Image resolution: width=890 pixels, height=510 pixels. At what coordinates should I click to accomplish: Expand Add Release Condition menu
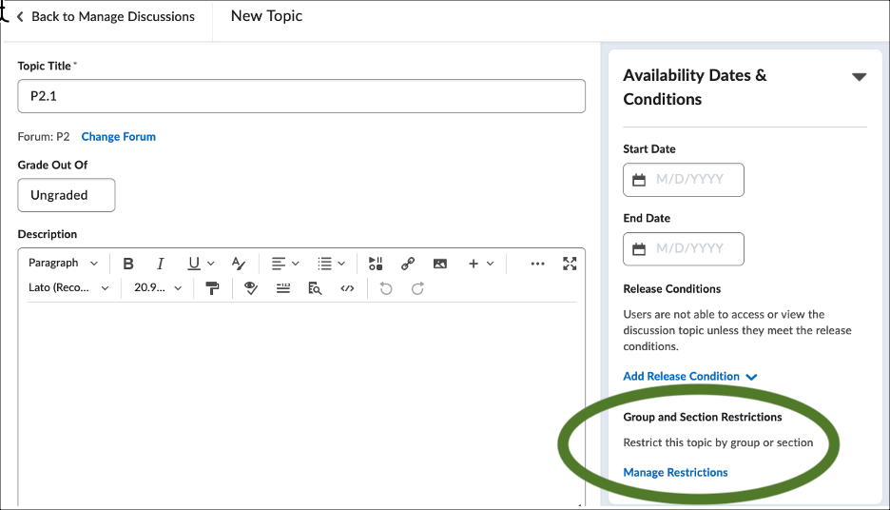(689, 377)
